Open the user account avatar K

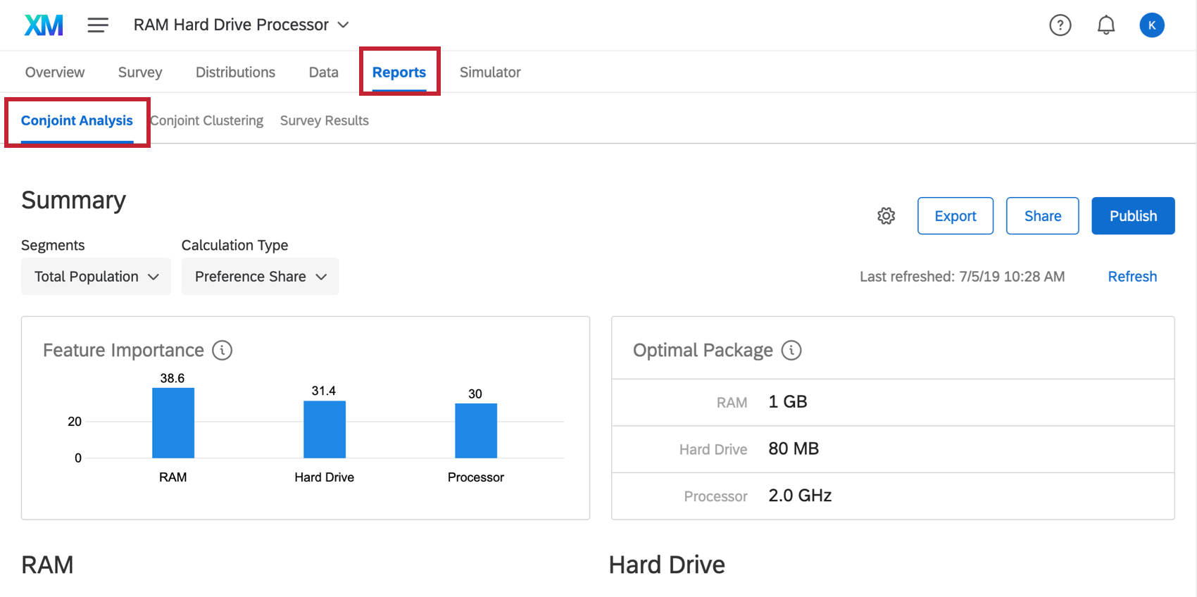1152,25
